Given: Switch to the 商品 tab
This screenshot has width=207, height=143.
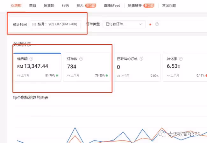Looking at the screenshot, I should (x=32, y=5).
